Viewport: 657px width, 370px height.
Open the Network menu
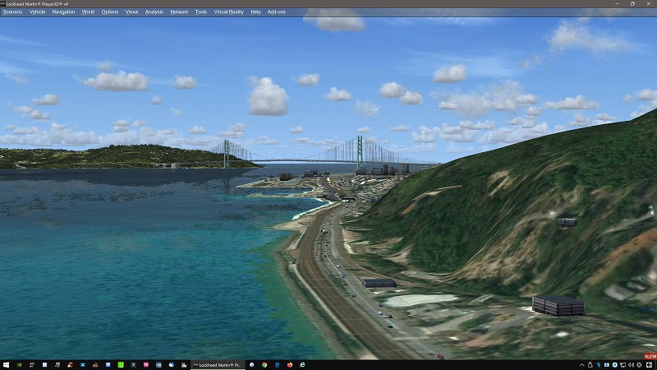point(179,12)
